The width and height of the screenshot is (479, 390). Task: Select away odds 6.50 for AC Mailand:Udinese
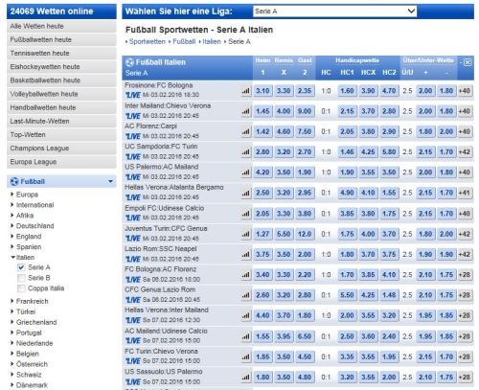pyautogui.click(x=305, y=336)
